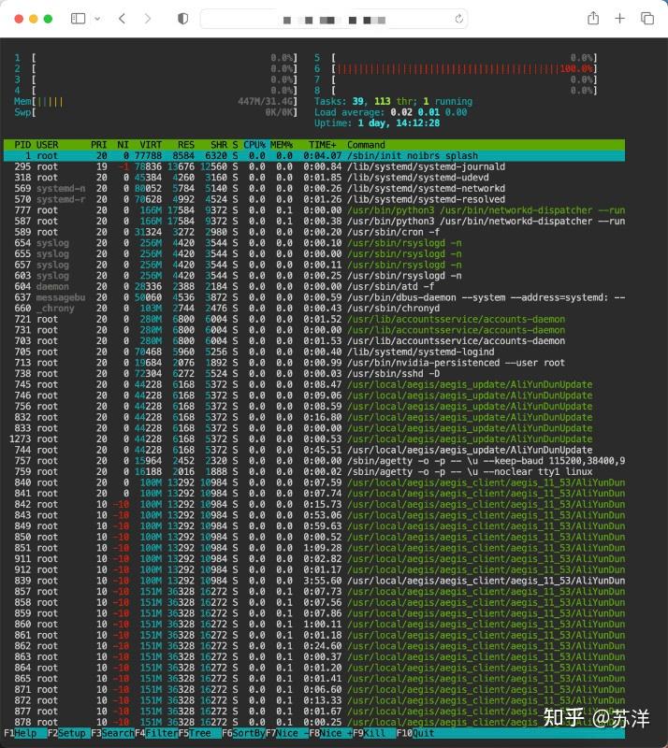
Task: Click the share icon in the toolbar
Action: (x=591, y=19)
